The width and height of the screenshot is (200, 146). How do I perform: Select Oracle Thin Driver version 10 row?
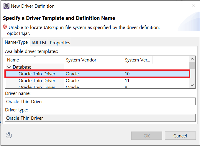pyautogui.click(x=97, y=74)
